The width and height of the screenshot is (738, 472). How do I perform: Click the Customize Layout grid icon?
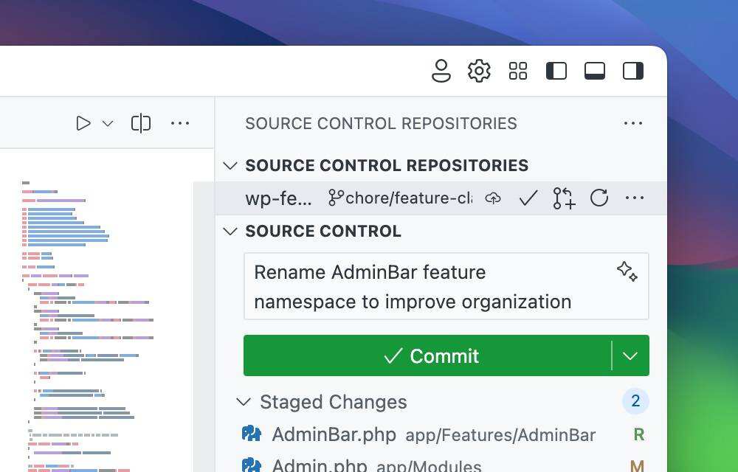point(518,71)
